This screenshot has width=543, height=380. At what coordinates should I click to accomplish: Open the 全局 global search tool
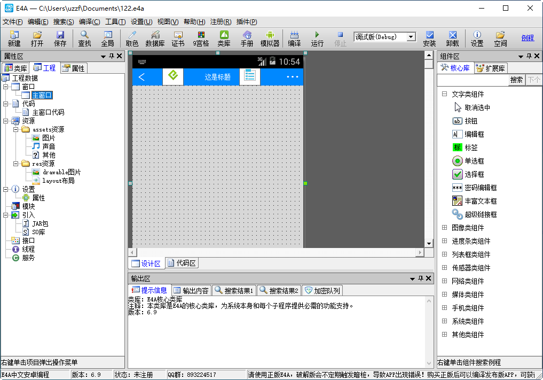click(x=108, y=38)
